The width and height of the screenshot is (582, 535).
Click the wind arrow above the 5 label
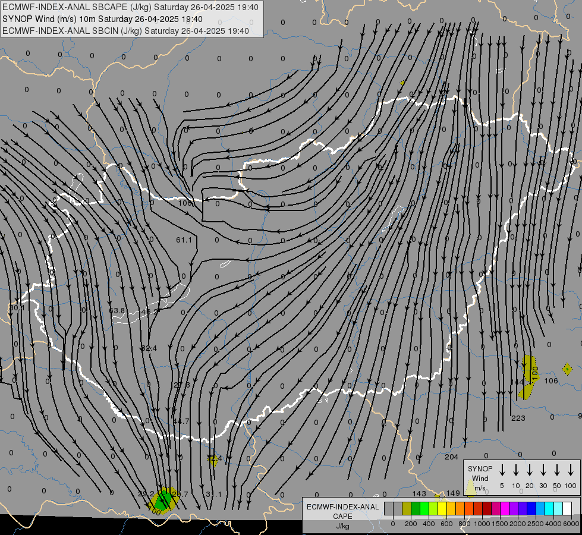[x=502, y=470]
